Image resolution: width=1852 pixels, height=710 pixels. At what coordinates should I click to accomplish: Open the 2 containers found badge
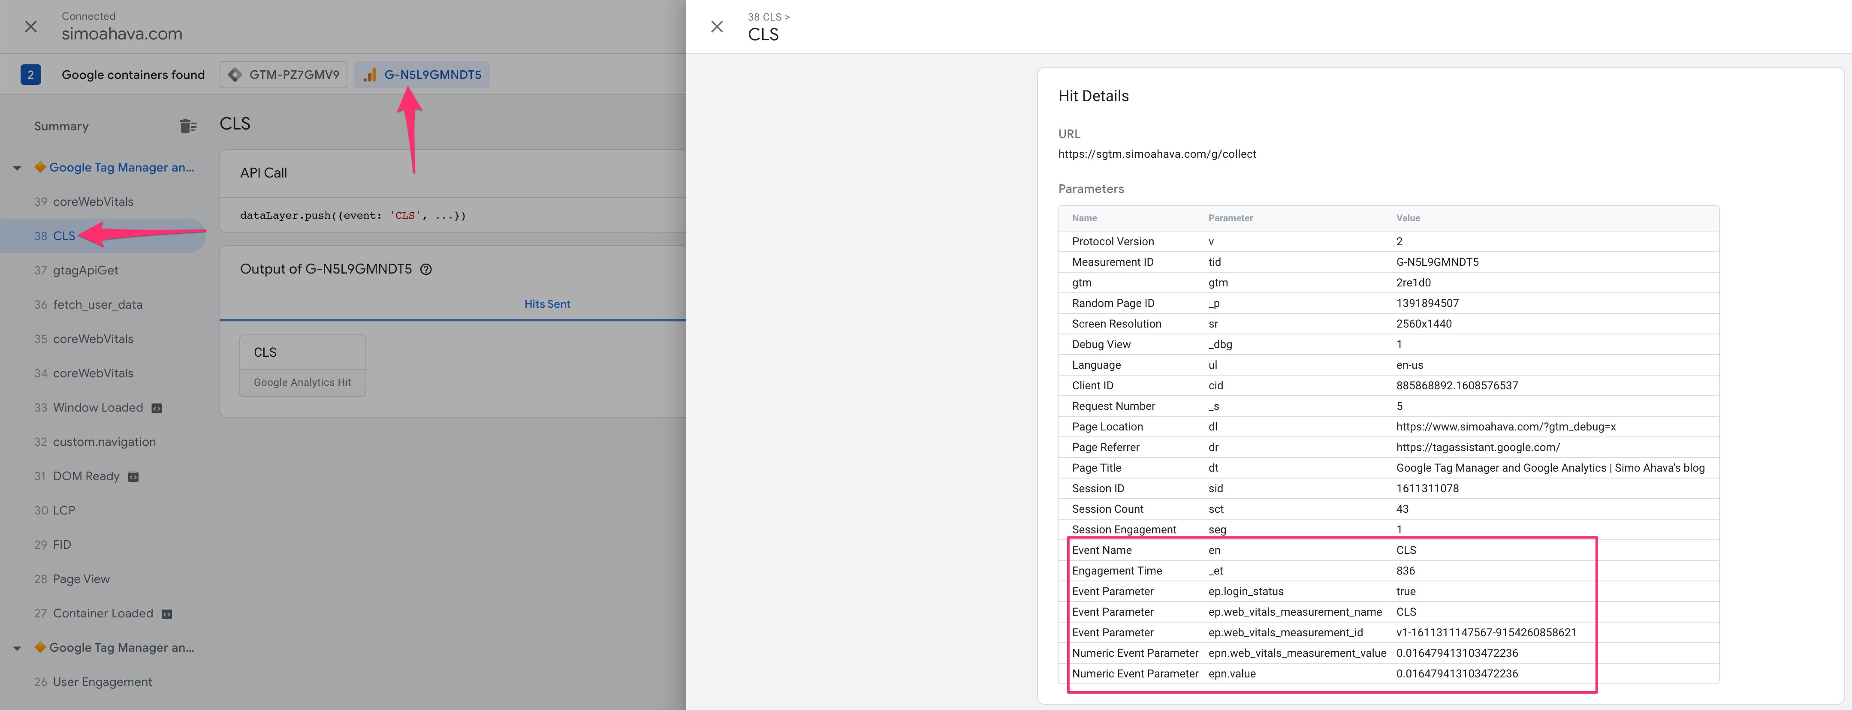click(31, 75)
